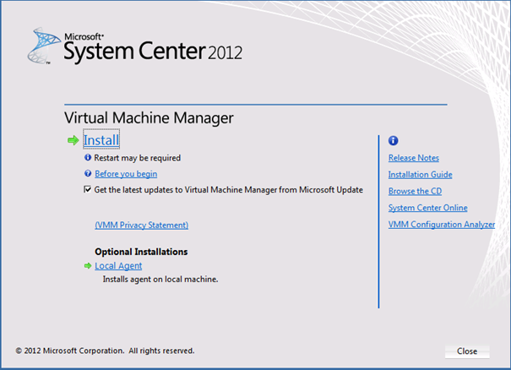Click Installs agent on local machine text

click(160, 280)
